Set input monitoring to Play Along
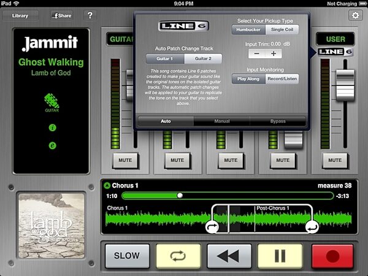This screenshot has height=276, width=368. coord(248,79)
